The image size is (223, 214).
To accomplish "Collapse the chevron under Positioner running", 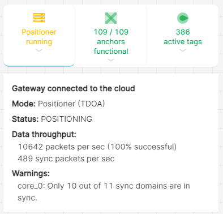I will [39, 50].
